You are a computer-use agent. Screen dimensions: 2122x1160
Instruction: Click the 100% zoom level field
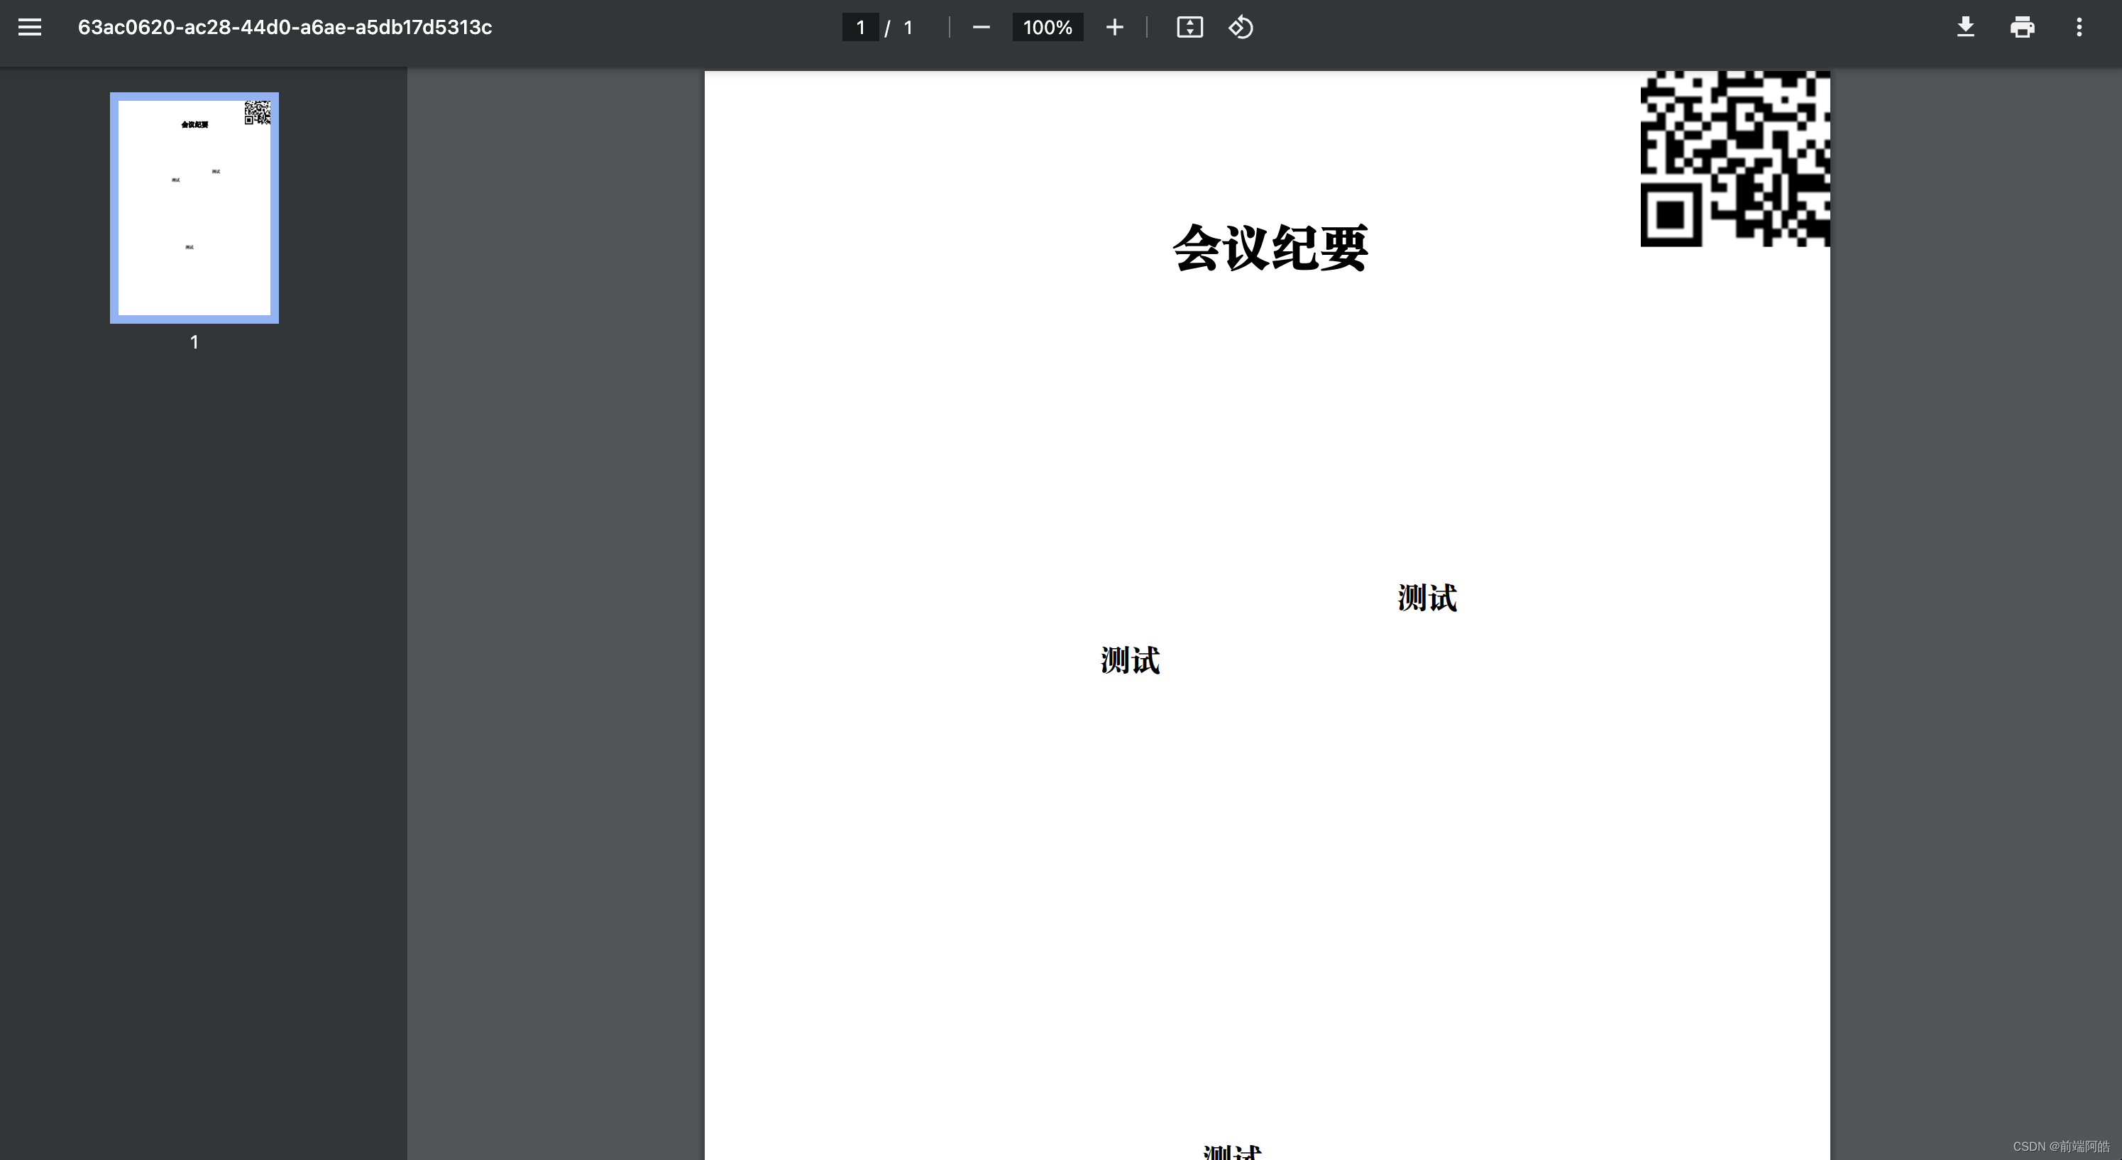click(1047, 27)
